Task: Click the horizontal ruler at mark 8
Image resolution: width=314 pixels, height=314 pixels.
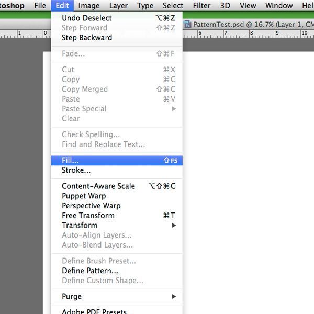Action: (x=251, y=33)
